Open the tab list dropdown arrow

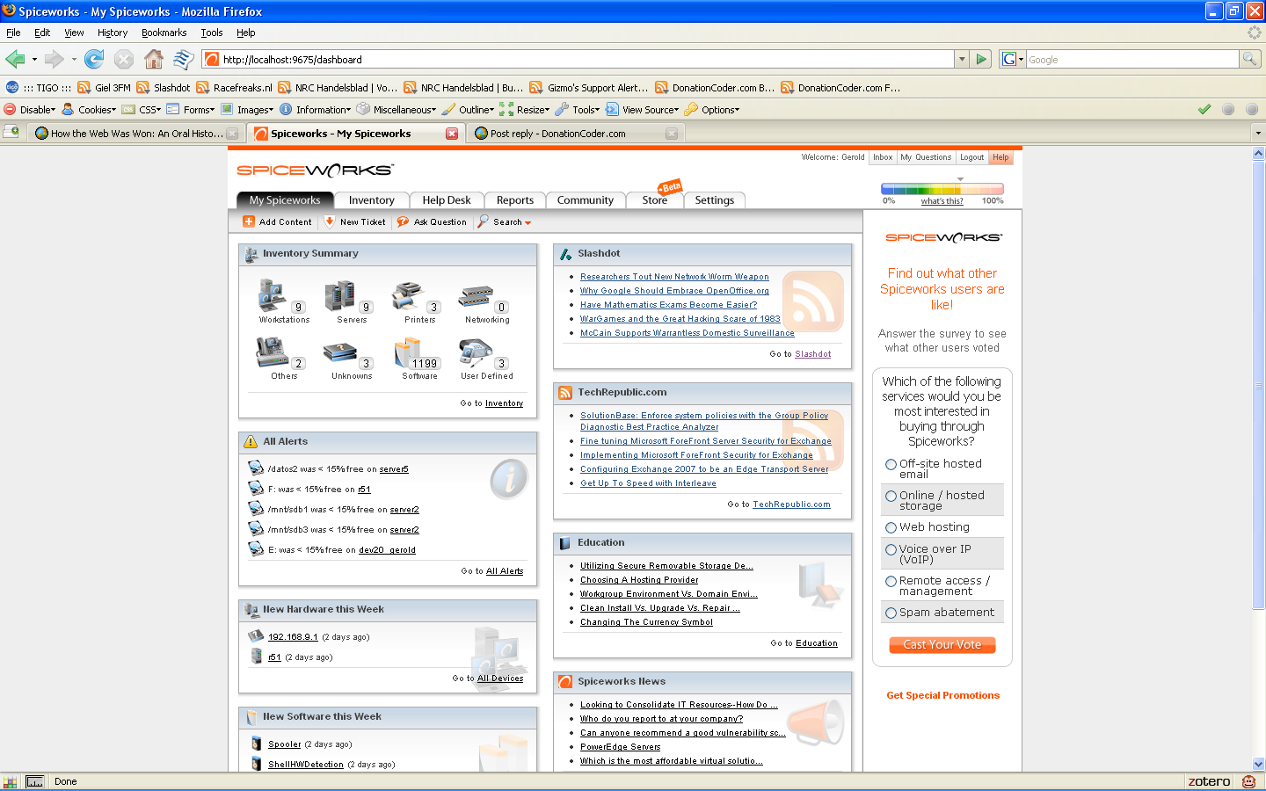point(1258,134)
